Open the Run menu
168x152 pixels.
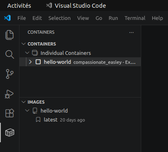pos(113,18)
